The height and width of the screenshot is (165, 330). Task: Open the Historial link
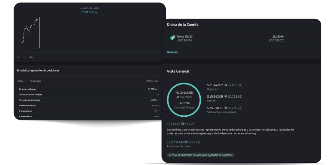172,52
